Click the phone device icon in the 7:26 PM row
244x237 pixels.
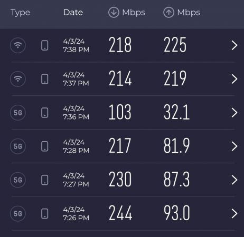coord(45,214)
